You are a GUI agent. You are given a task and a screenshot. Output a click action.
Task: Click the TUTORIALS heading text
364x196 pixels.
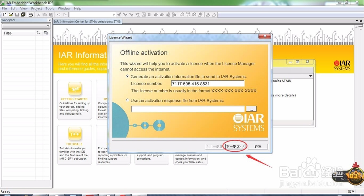pyautogui.click(x=74, y=144)
